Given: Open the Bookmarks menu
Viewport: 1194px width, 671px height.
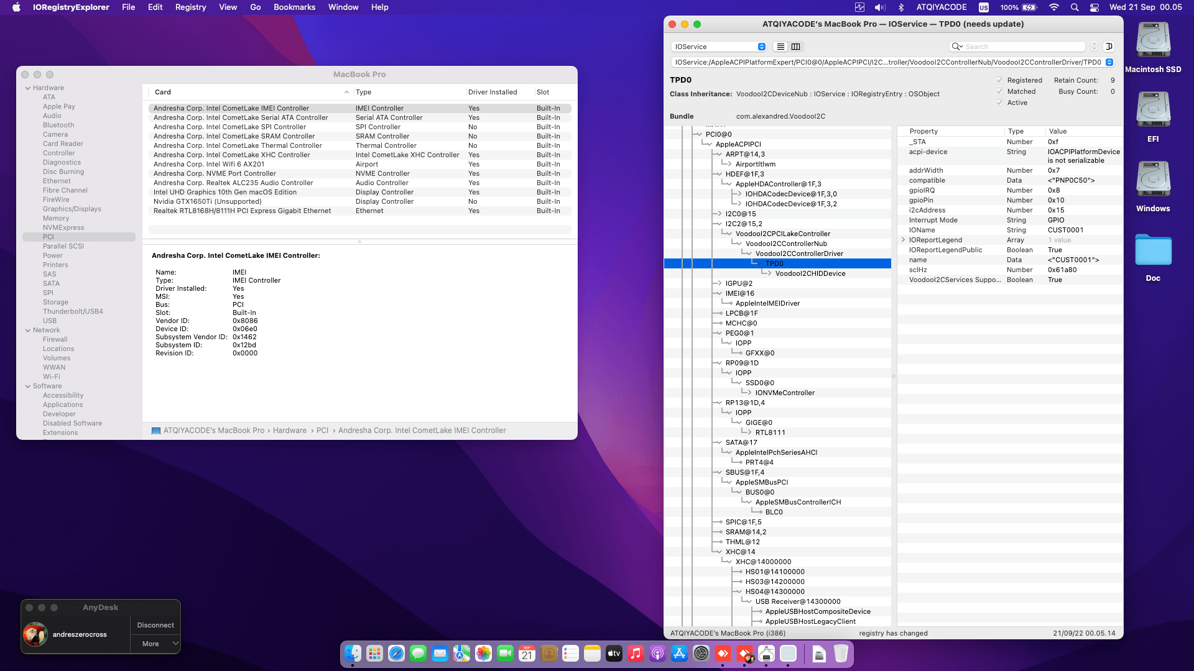Looking at the screenshot, I should [x=294, y=7].
